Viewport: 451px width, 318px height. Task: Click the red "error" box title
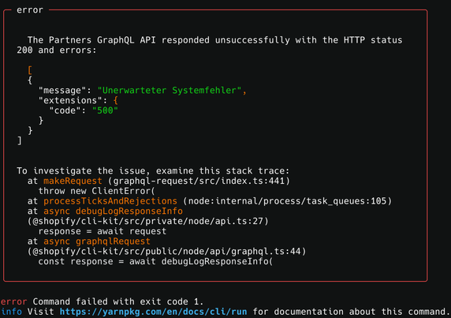pos(30,10)
